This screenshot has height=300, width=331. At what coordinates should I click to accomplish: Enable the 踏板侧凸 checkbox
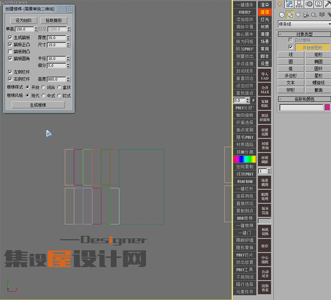[x=10, y=52]
